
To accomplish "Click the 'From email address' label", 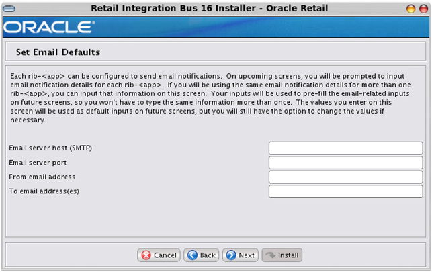I will pyautogui.click(x=42, y=177).
